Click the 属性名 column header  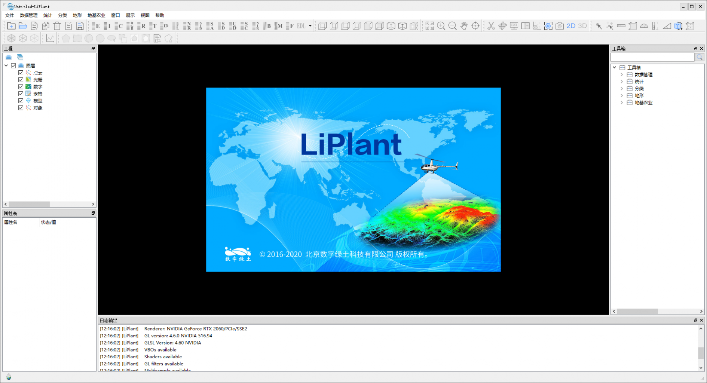(x=11, y=223)
